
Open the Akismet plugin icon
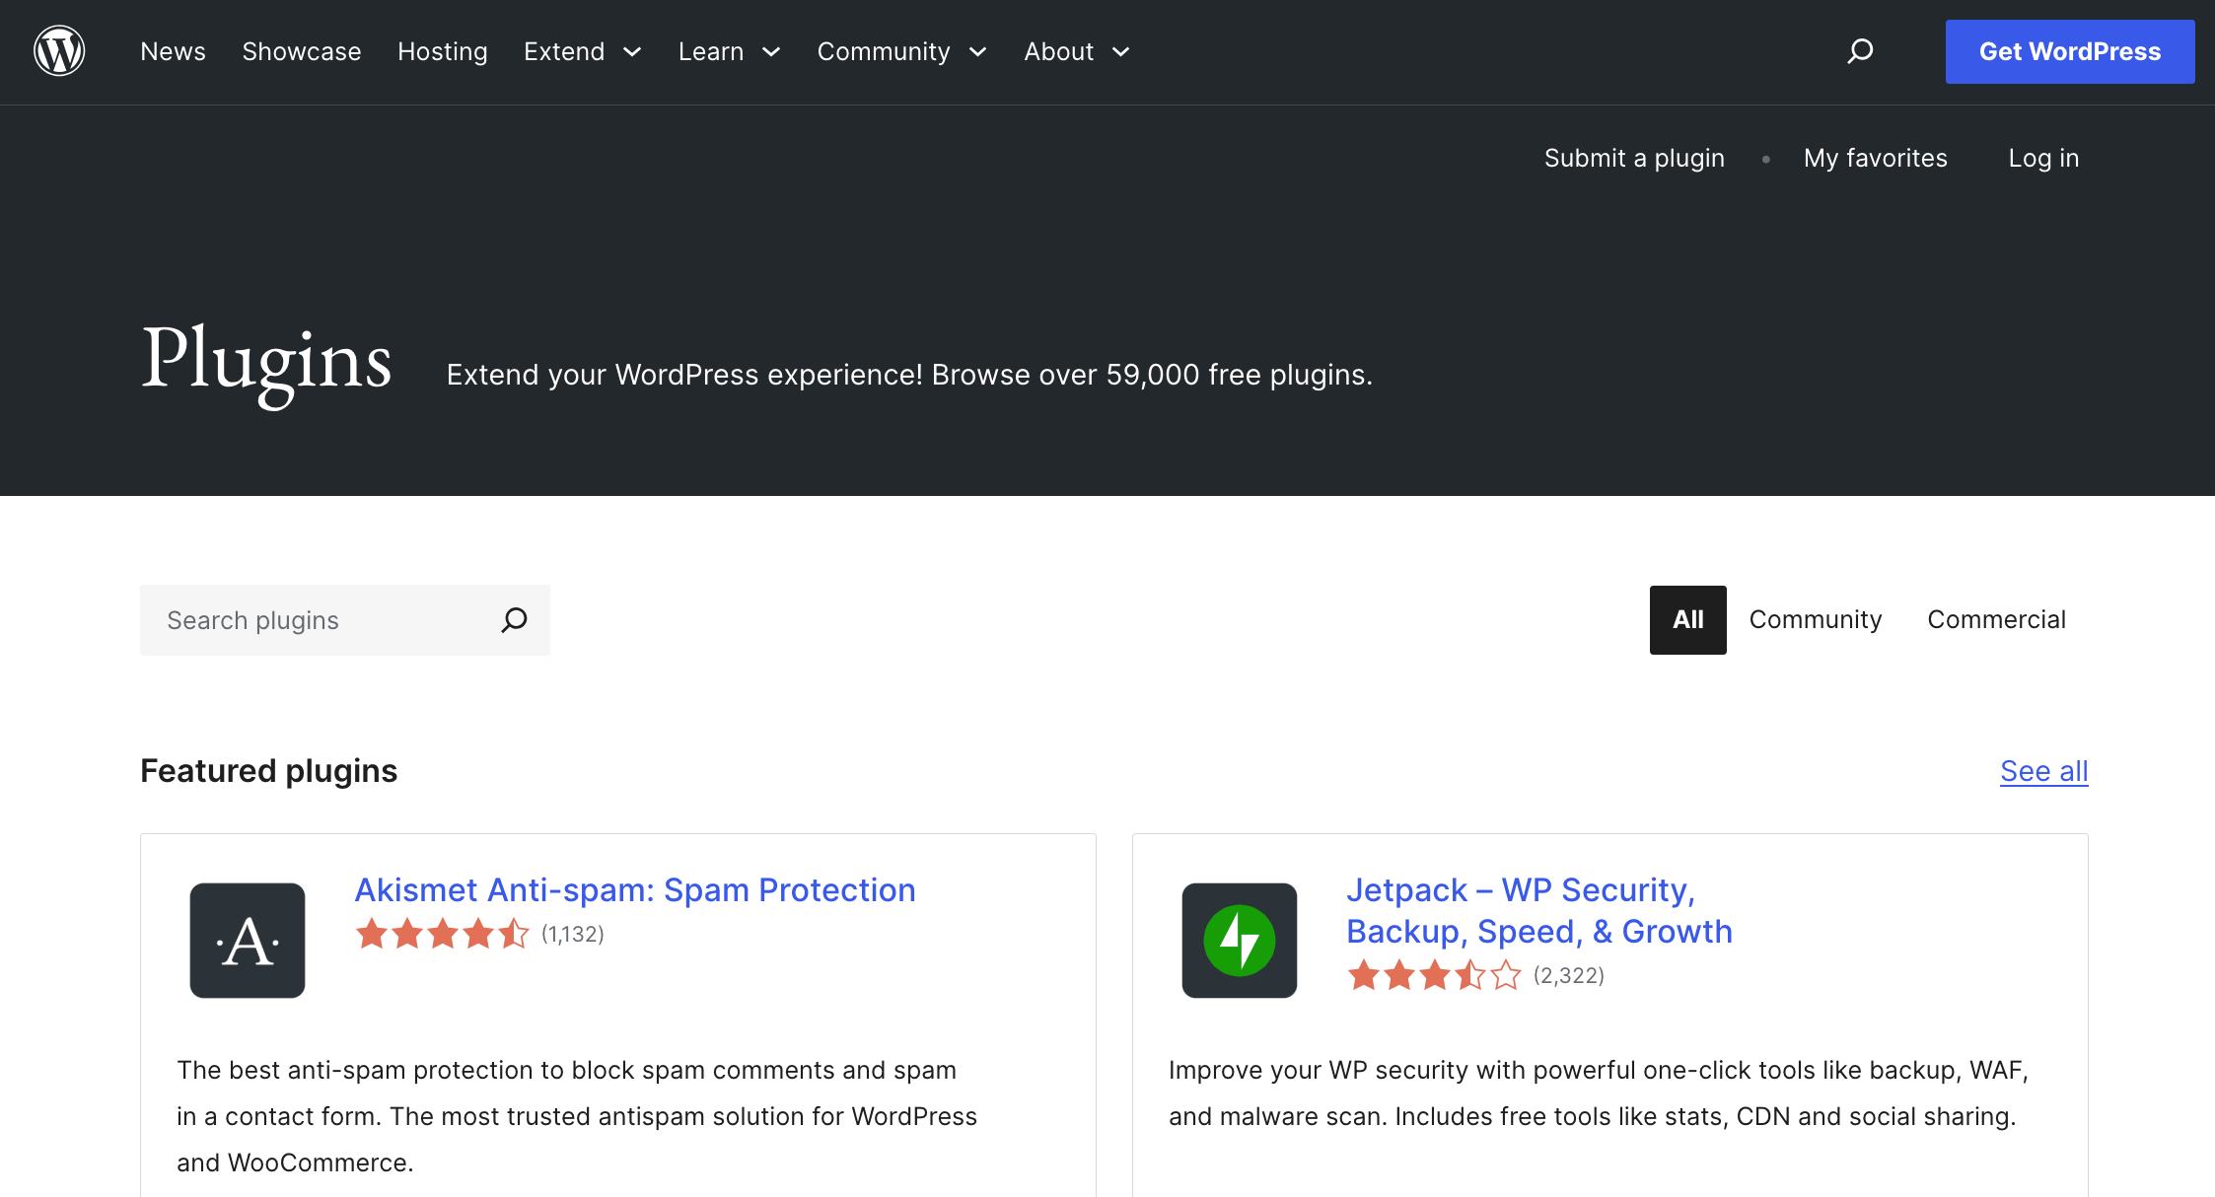click(248, 941)
